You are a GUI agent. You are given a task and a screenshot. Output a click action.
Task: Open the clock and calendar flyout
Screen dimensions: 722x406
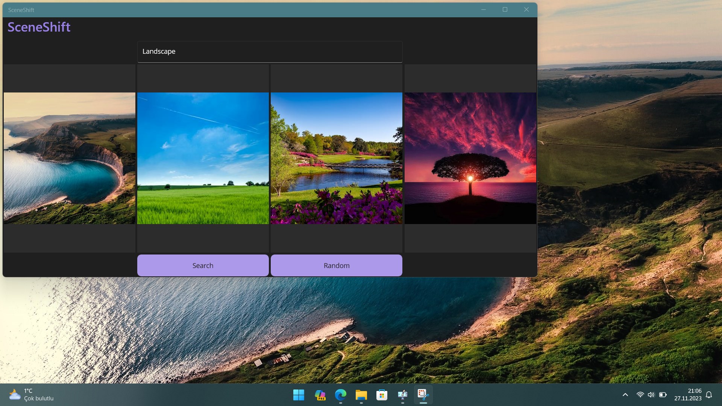tap(688, 395)
